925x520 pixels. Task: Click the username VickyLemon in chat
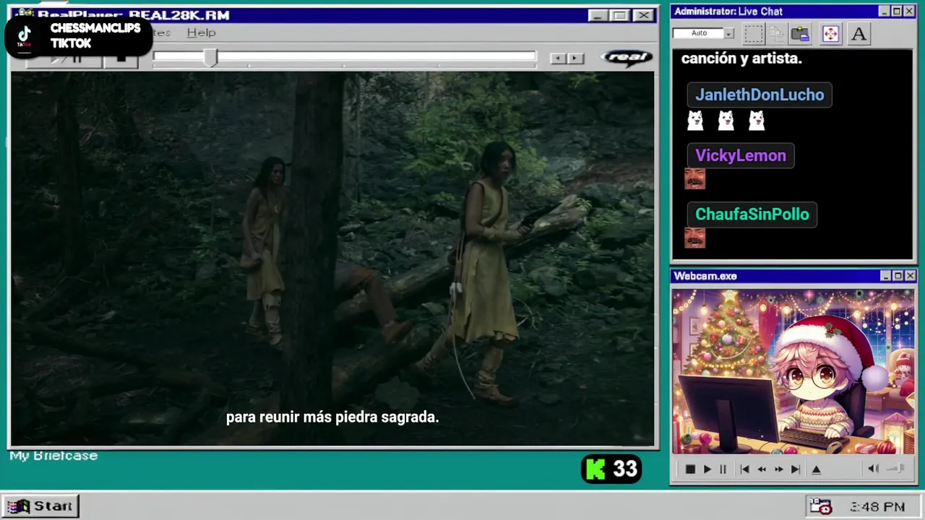tap(741, 155)
